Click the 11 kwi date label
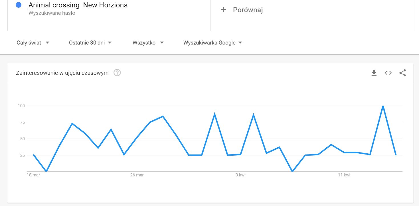Image resolution: width=419 pixels, height=206 pixels. (344, 175)
